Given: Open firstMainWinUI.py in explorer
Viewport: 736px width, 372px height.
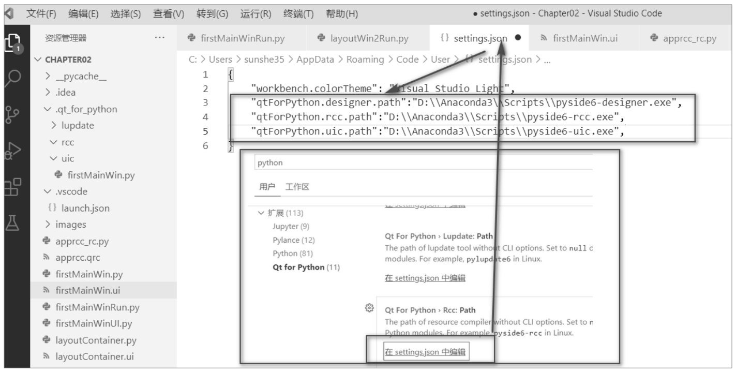Looking at the screenshot, I should tap(95, 324).
